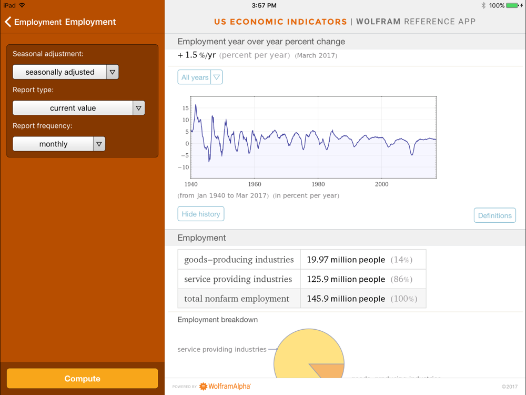The image size is (526, 395).
Task: Select the 145.9 million people value
Action: [x=346, y=299]
